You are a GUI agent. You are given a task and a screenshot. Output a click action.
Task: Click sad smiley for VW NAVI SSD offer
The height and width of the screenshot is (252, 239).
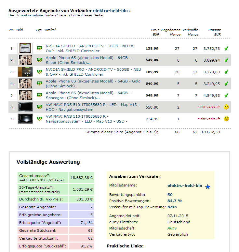click(x=226, y=119)
